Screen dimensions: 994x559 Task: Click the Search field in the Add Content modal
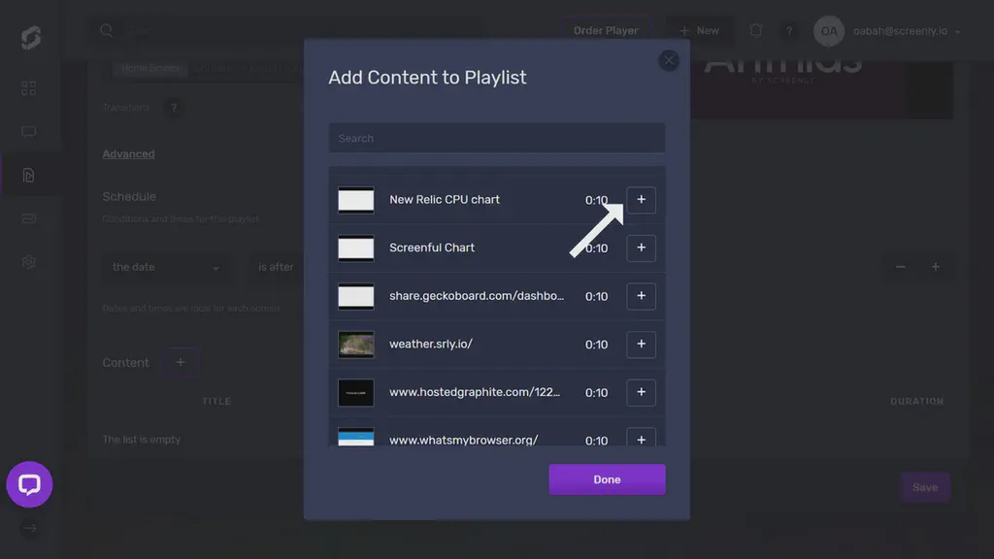tap(496, 138)
